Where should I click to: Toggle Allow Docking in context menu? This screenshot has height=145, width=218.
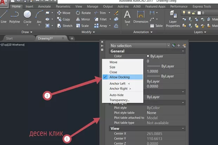click(119, 77)
